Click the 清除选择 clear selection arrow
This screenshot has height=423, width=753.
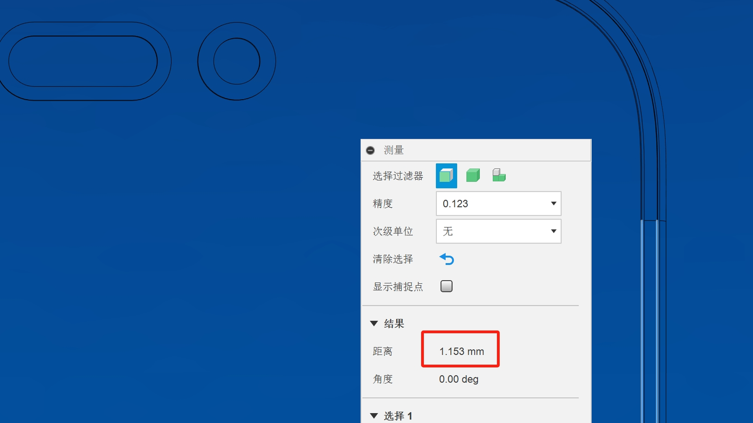(x=447, y=259)
